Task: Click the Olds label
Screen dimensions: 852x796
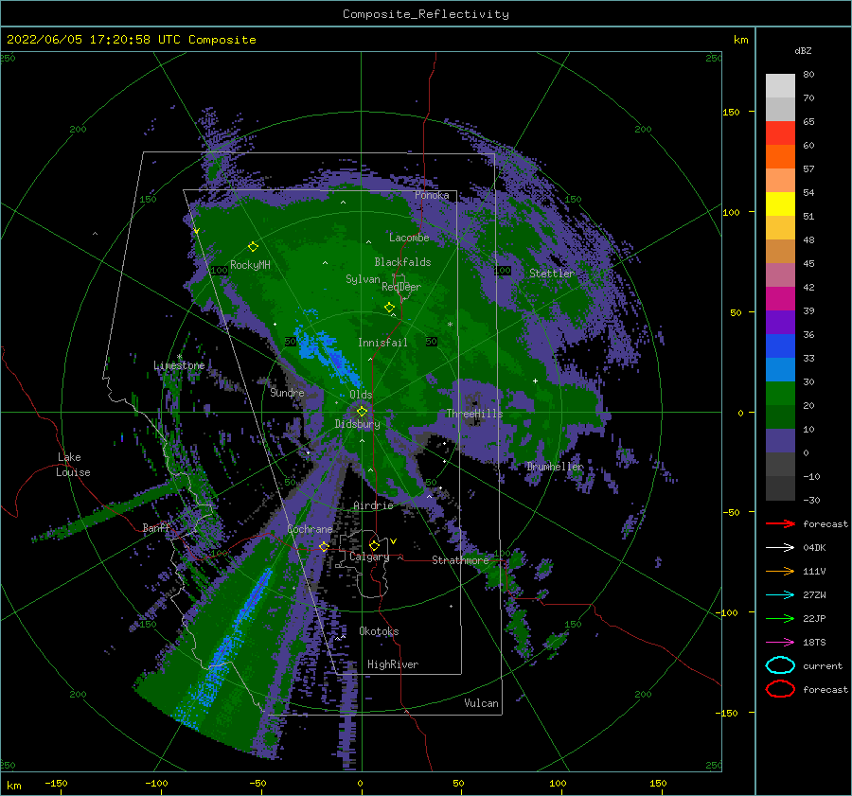Action: tap(361, 395)
